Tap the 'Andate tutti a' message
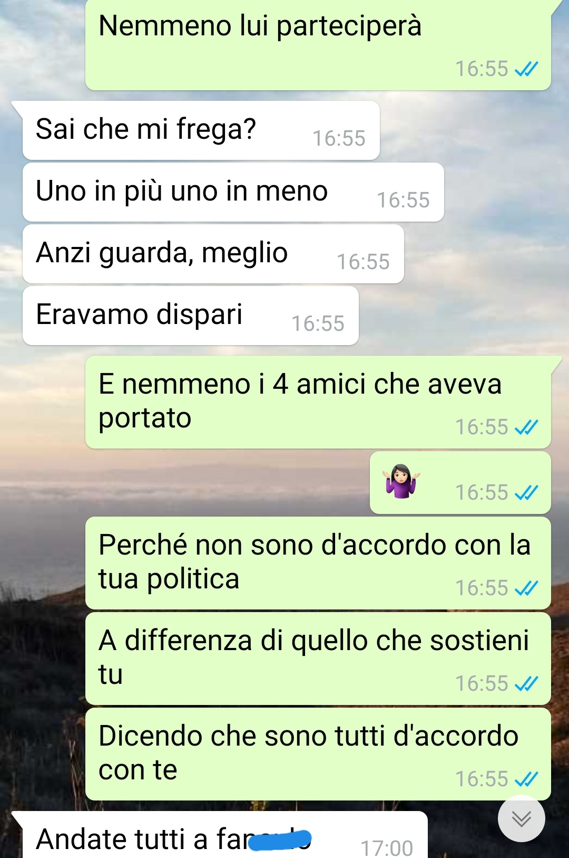The width and height of the screenshot is (569, 858). (224, 835)
